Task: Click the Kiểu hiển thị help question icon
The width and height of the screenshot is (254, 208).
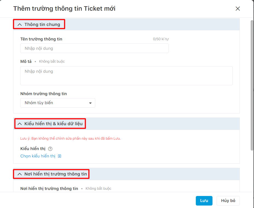Action: pyautogui.click(x=50, y=149)
